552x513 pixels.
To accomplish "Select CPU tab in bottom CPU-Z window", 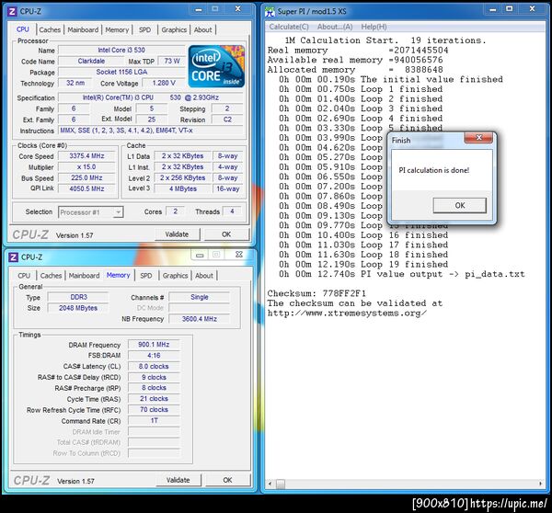I will point(24,276).
